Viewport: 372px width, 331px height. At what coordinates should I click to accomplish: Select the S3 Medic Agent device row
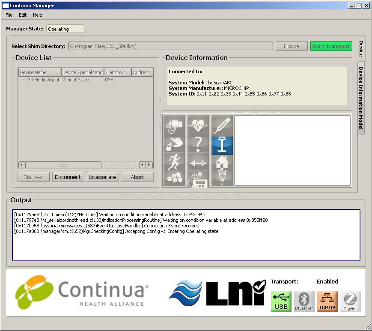pos(86,80)
